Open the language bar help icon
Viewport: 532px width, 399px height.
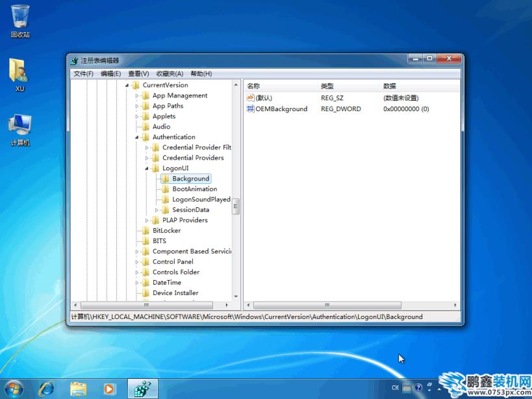(x=418, y=387)
